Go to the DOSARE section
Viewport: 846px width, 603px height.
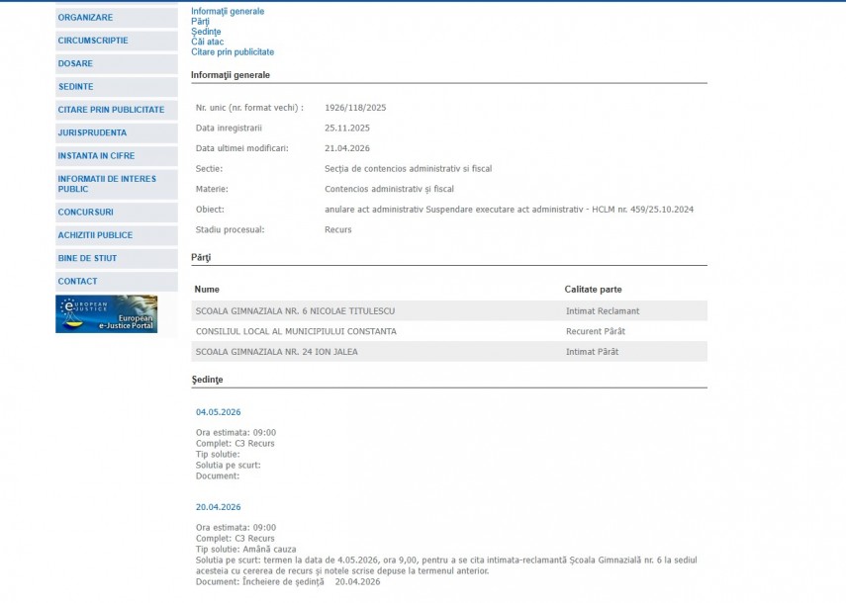tap(76, 63)
